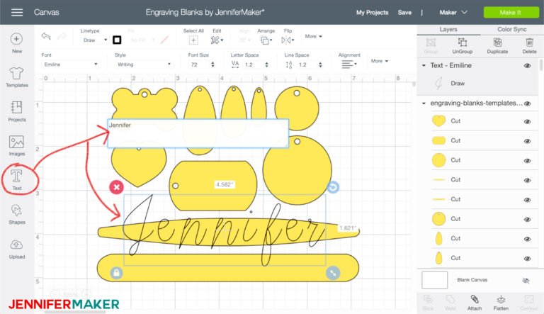This screenshot has height=314, width=544.
Task: Click the Jennifer text edit box
Action: 198,133
